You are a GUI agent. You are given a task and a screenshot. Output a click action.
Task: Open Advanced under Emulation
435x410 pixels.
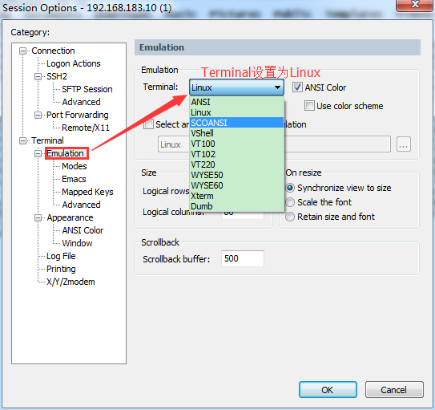click(x=81, y=205)
